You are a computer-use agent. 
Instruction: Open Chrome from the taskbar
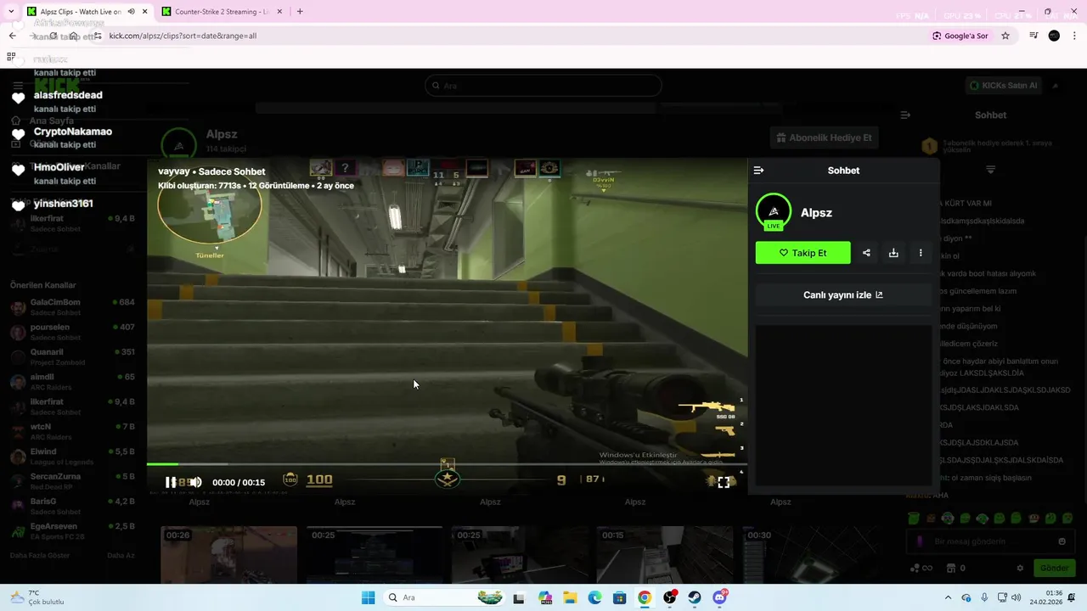click(645, 597)
